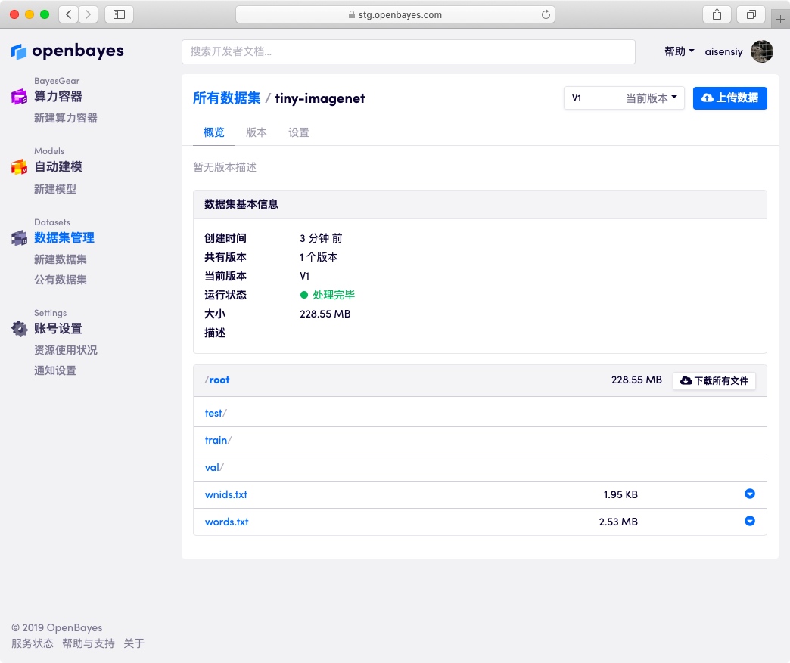Click 帮助与支持 footer link
Image resolution: width=790 pixels, height=663 pixels.
pyautogui.click(x=89, y=643)
